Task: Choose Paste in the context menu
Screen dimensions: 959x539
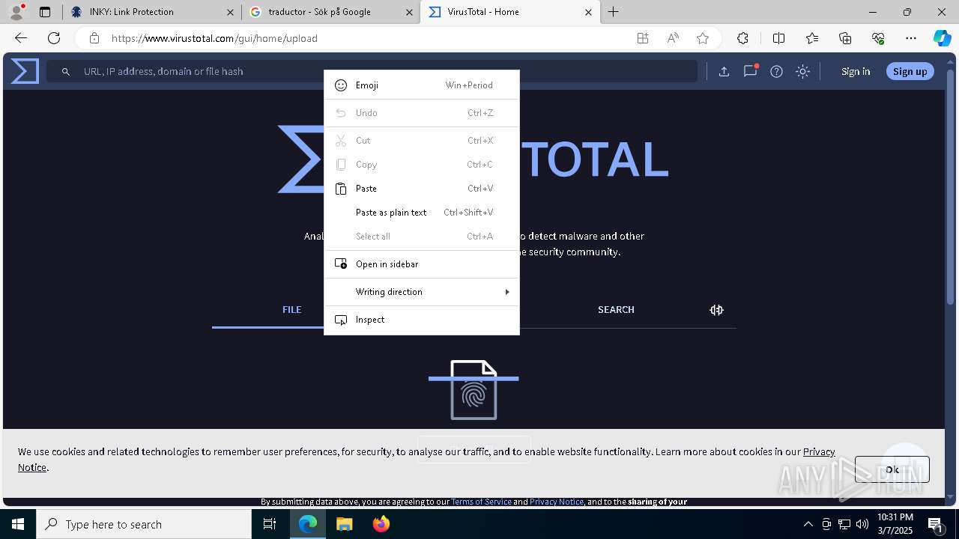Action: 422,189
